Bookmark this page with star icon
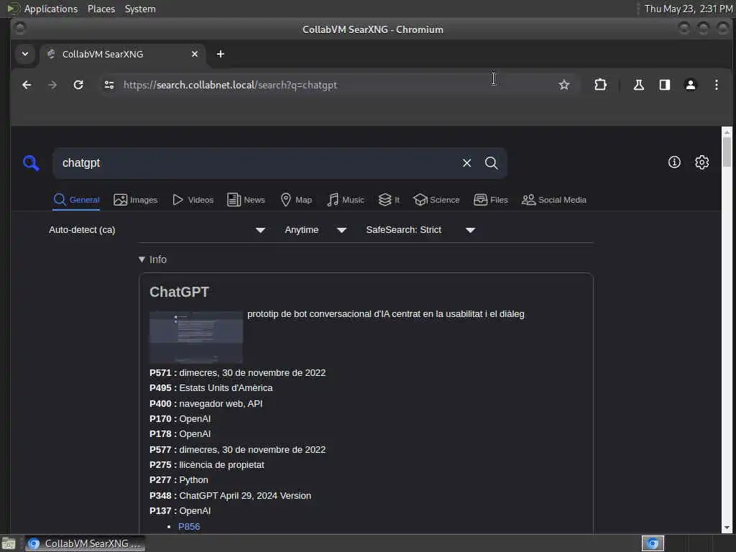 563,85
